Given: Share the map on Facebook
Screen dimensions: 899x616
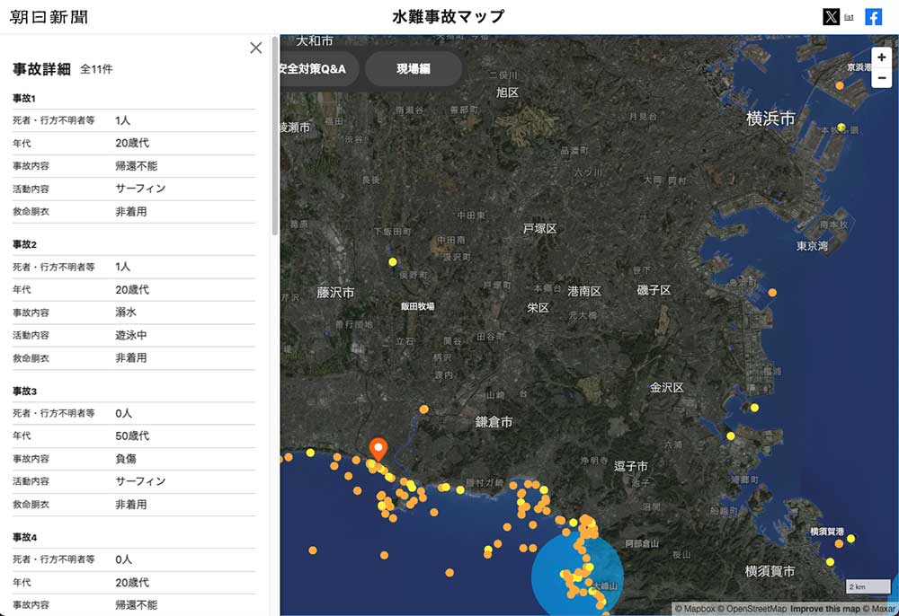Looking at the screenshot, I should tap(873, 16).
